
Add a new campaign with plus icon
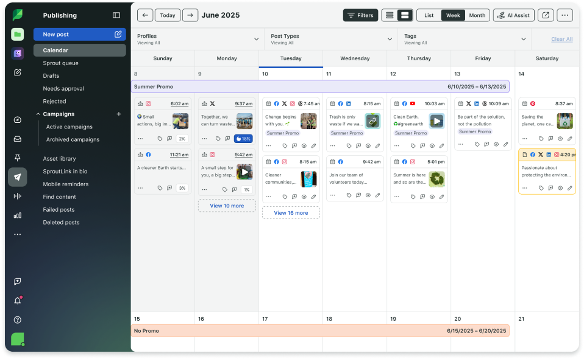(x=119, y=114)
